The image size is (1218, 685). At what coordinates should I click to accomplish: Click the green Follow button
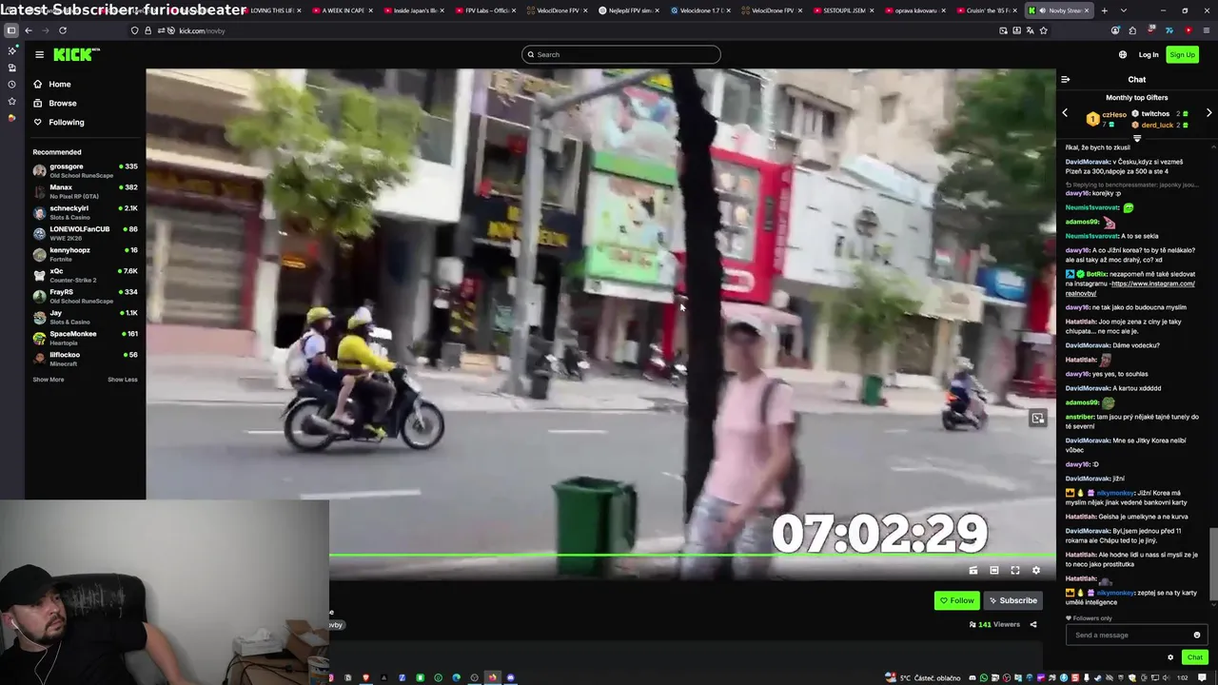956,600
